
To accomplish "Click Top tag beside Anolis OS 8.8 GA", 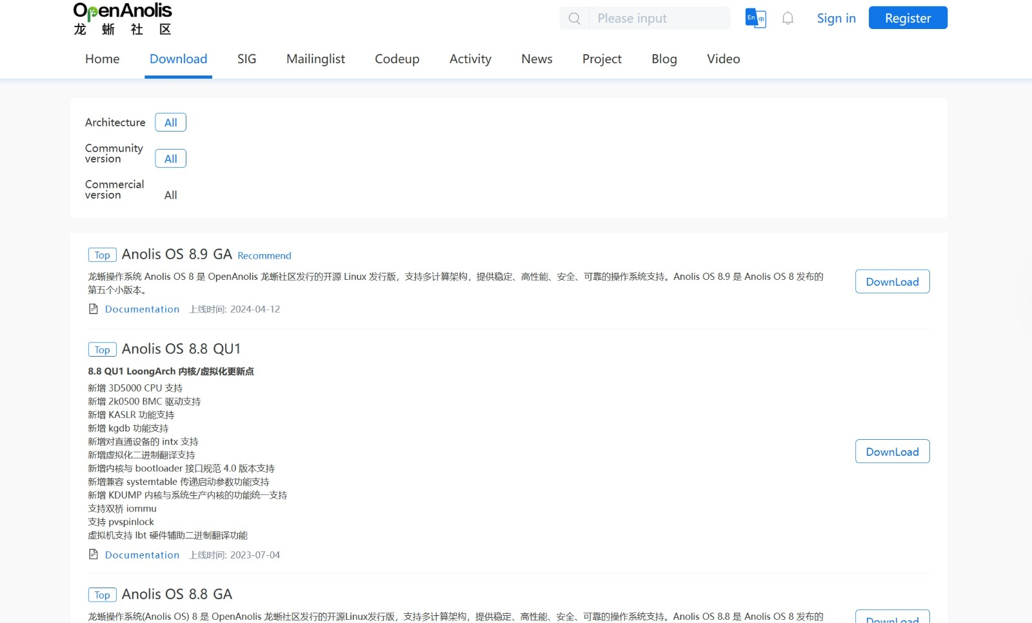I will [102, 595].
